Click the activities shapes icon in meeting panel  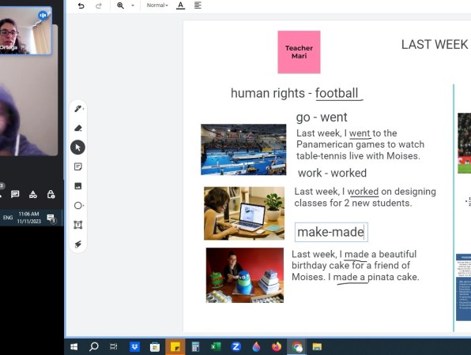pos(33,195)
